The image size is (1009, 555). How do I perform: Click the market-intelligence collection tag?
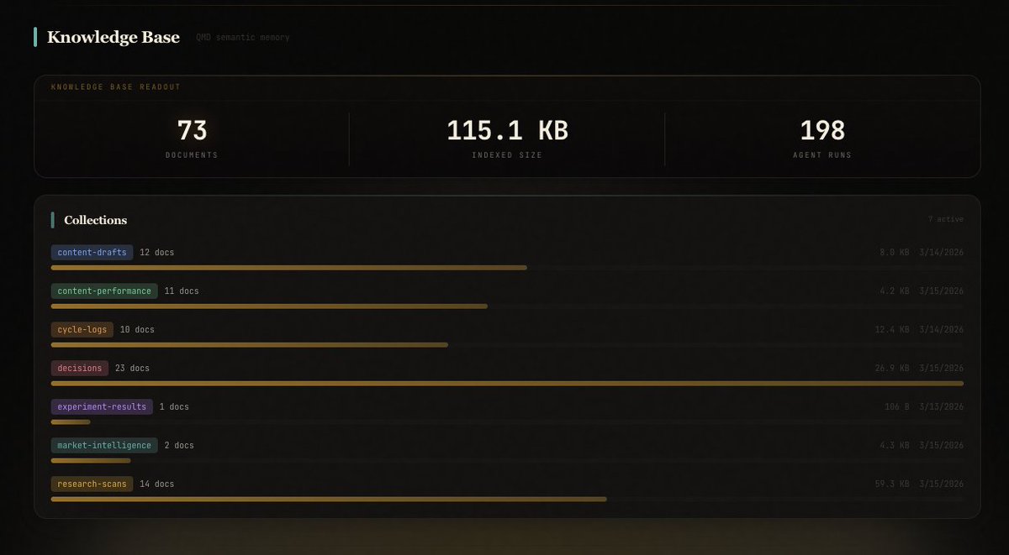pos(104,445)
